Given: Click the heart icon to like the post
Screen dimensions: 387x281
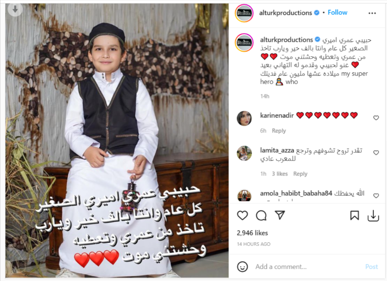Looking at the screenshot, I should (x=242, y=216).
